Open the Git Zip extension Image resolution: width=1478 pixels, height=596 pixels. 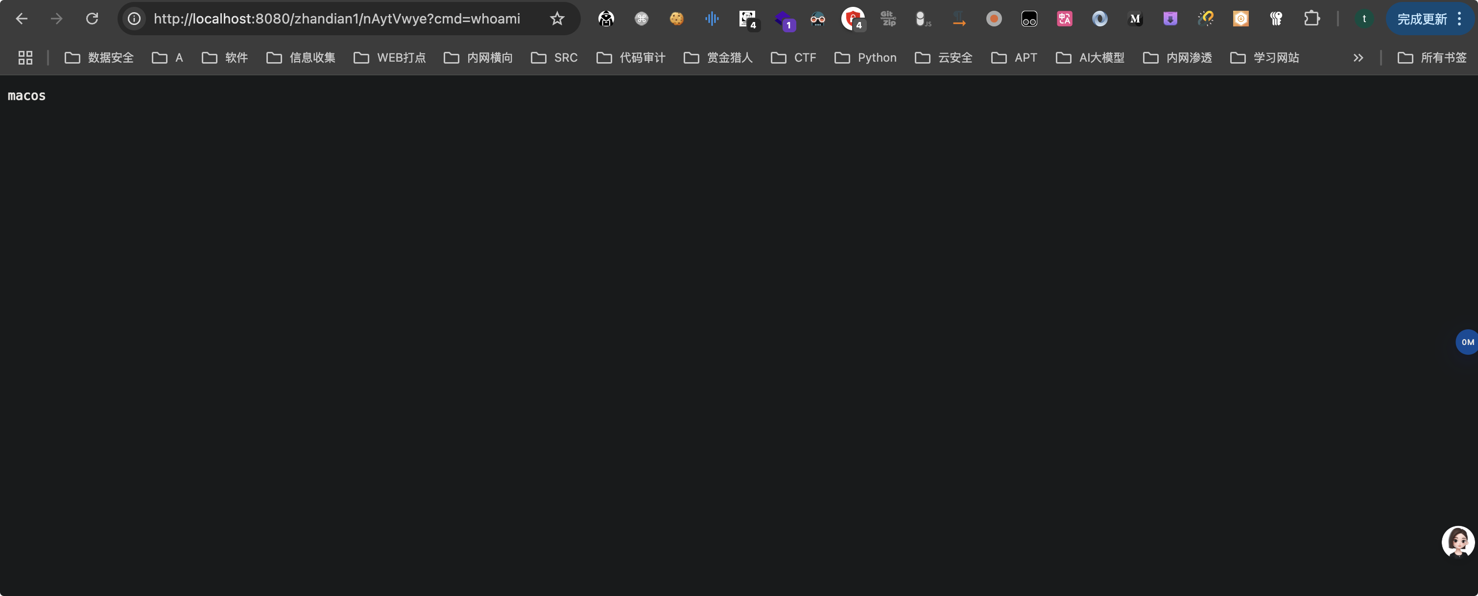pyautogui.click(x=888, y=19)
